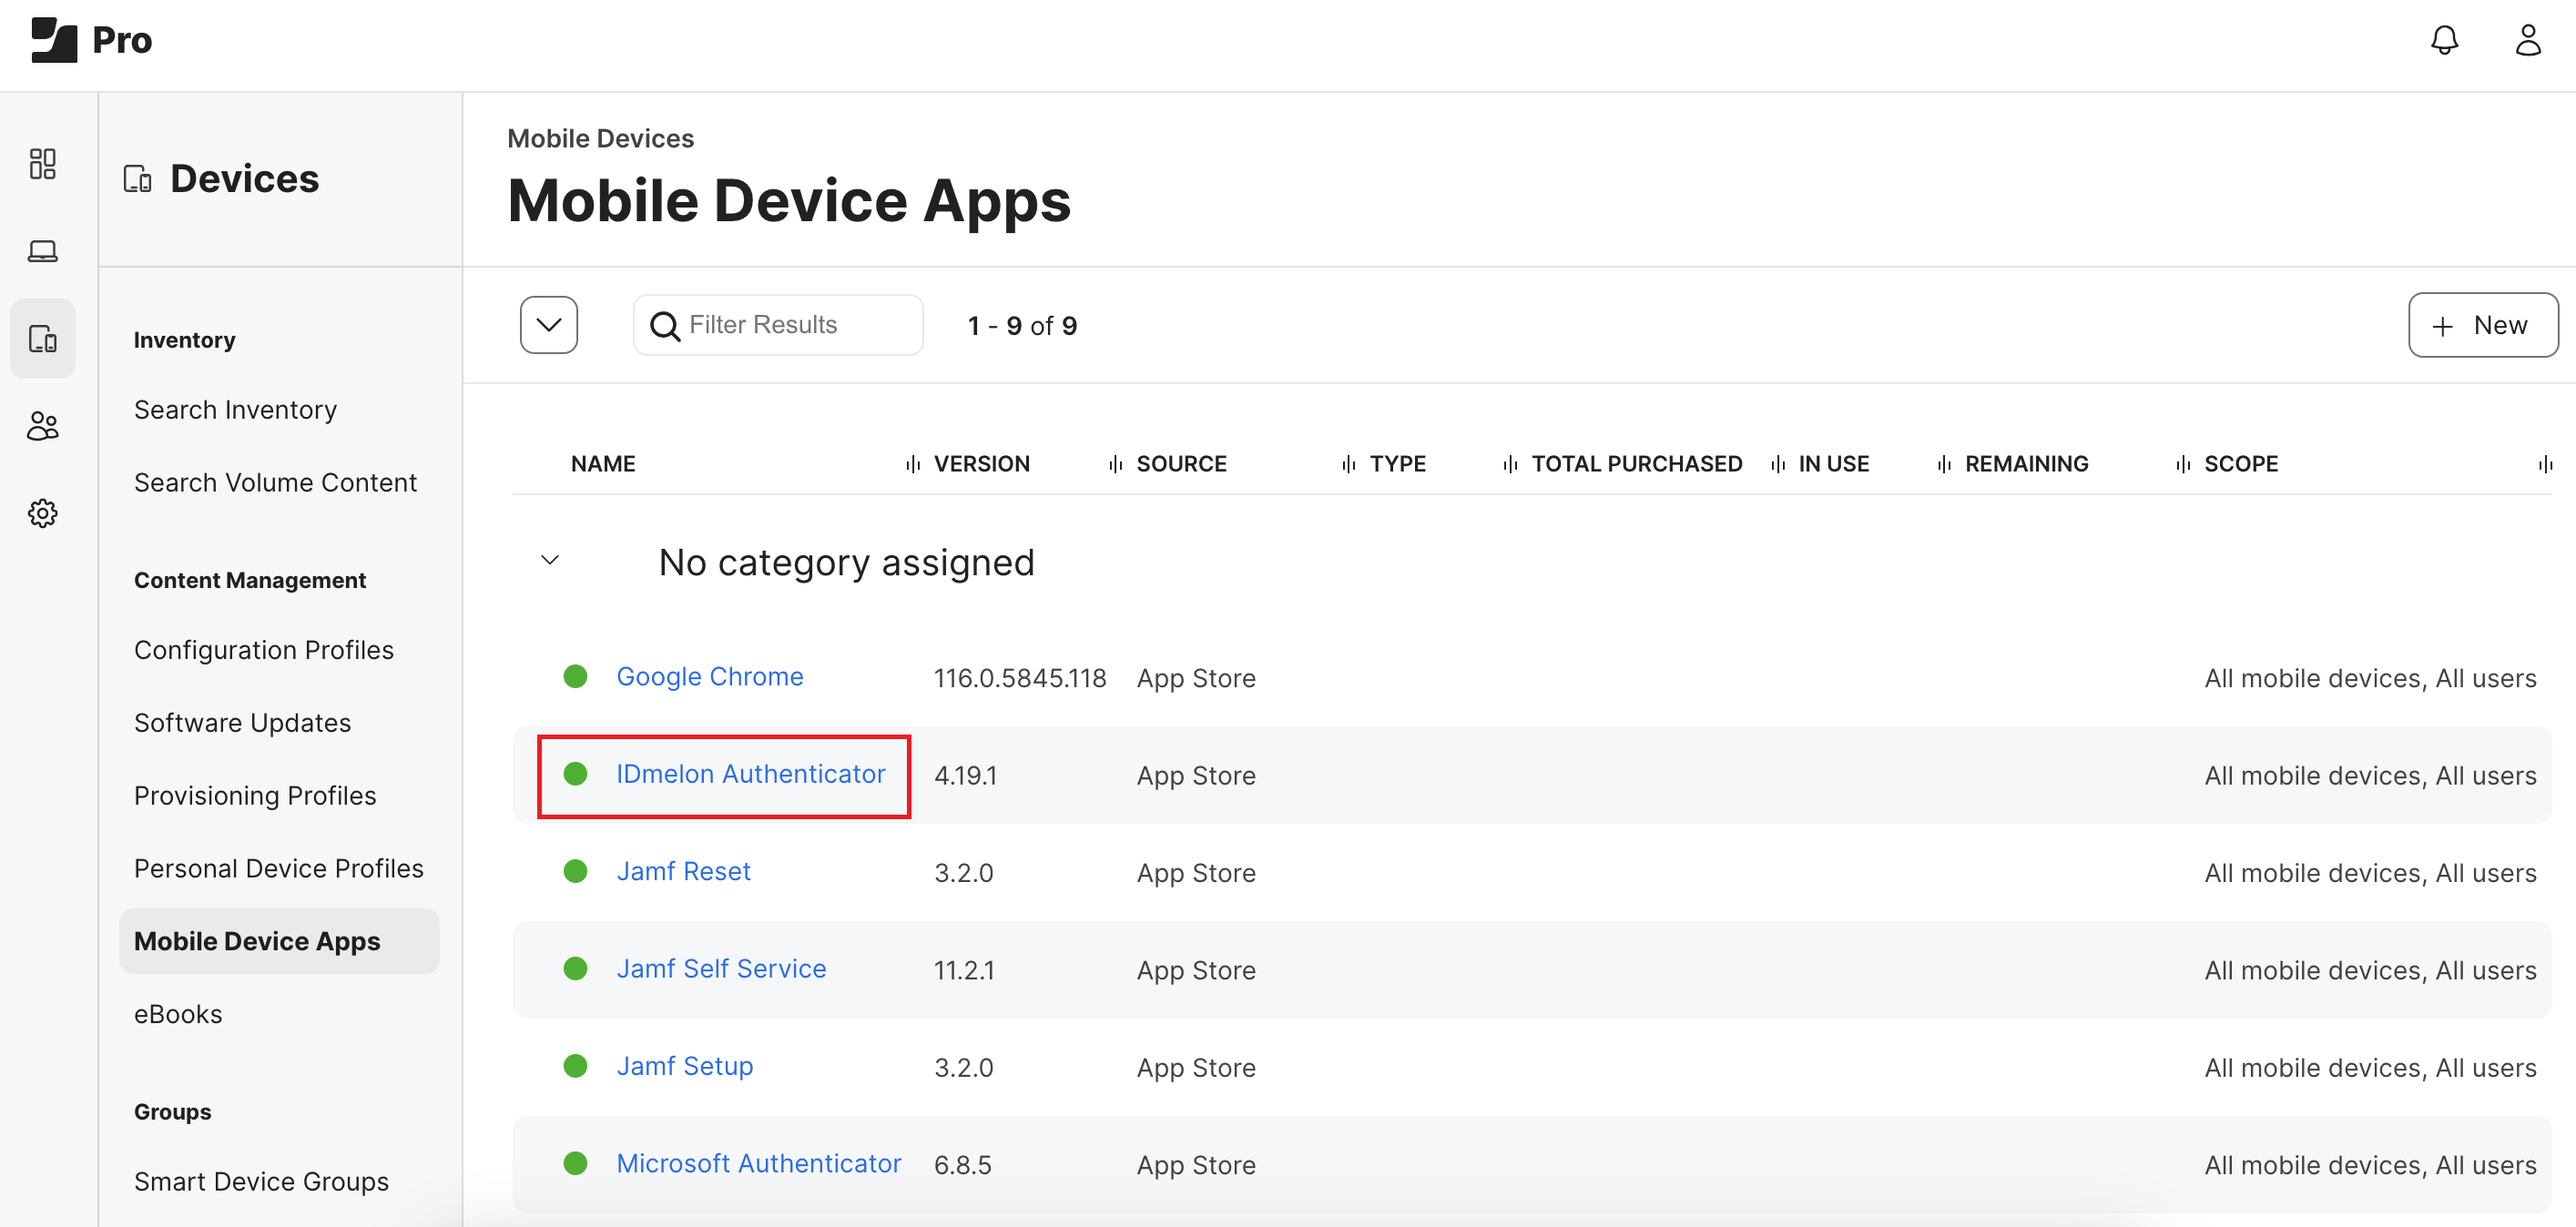This screenshot has height=1227, width=2576.
Task: Click Microsoft Authenticator green status dot
Action: coord(575,1164)
